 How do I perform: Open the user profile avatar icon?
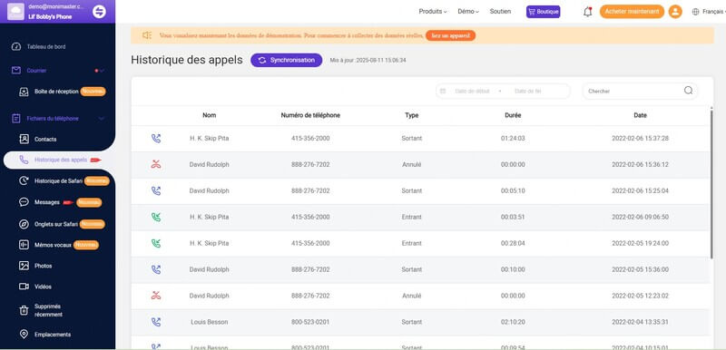(675, 12)
